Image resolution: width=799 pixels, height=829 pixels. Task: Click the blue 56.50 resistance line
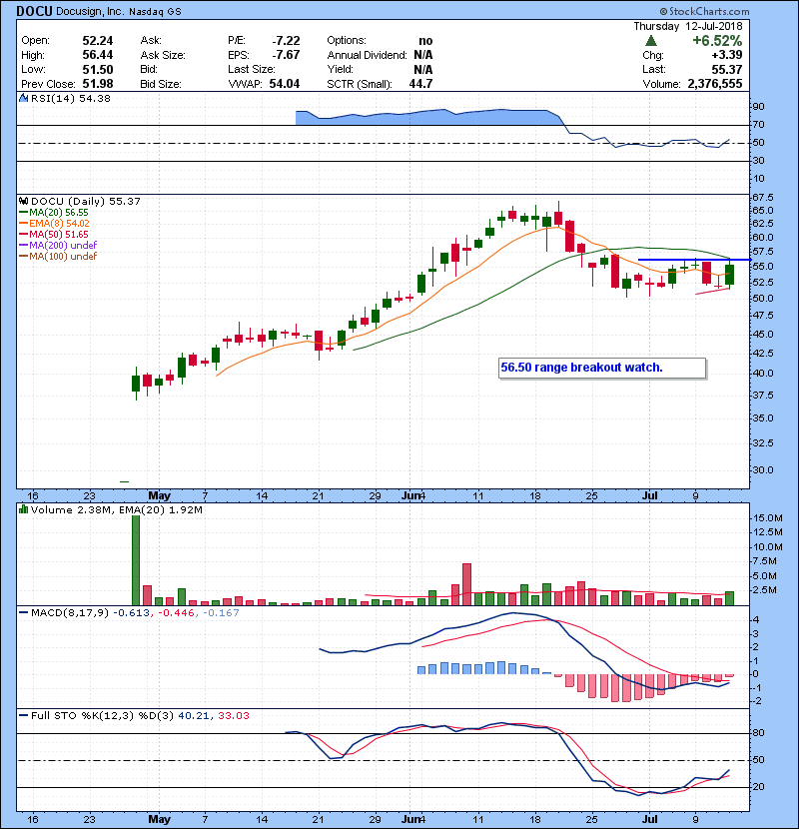(694, 260)
